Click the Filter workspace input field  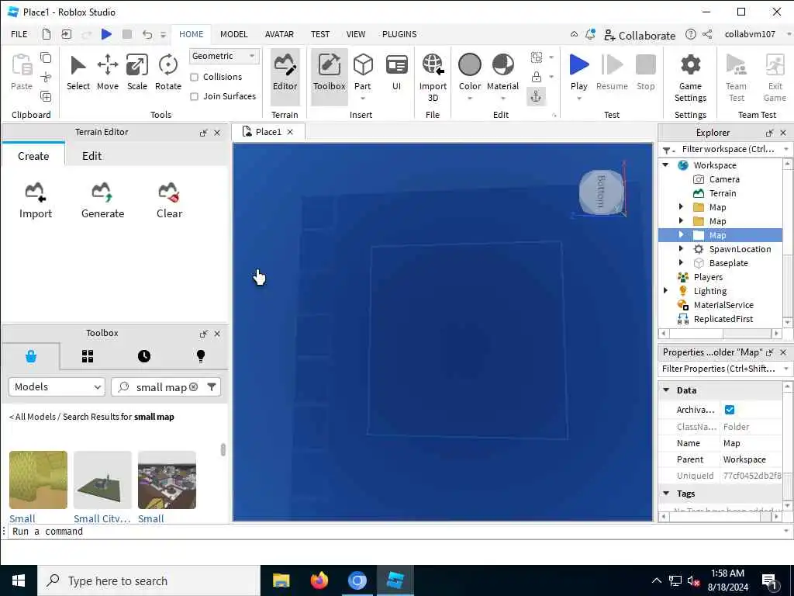click(x=727, y=149)
